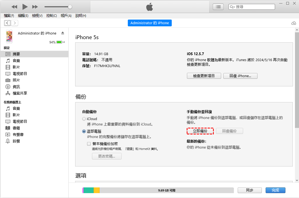Select iCloud automatic backup option

click(84, 119)
